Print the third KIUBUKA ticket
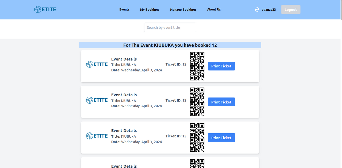The width and height of the screenshot is (342, 168). [221, 138]
